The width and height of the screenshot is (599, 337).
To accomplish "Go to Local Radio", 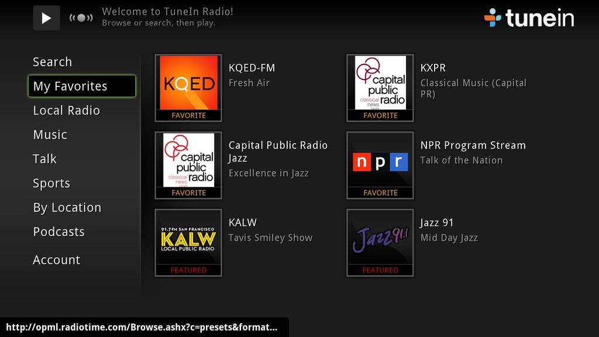I will pos(66,110).
